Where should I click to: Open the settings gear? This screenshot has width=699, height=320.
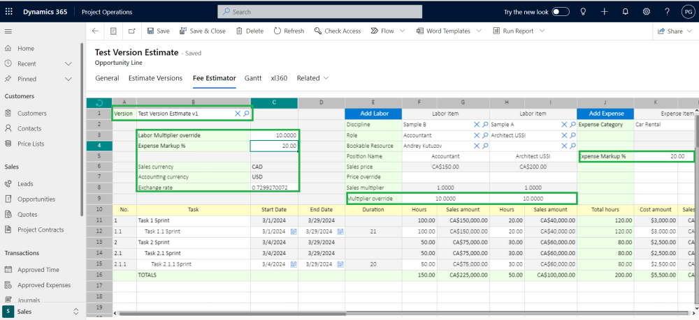[x=647, y=12]
